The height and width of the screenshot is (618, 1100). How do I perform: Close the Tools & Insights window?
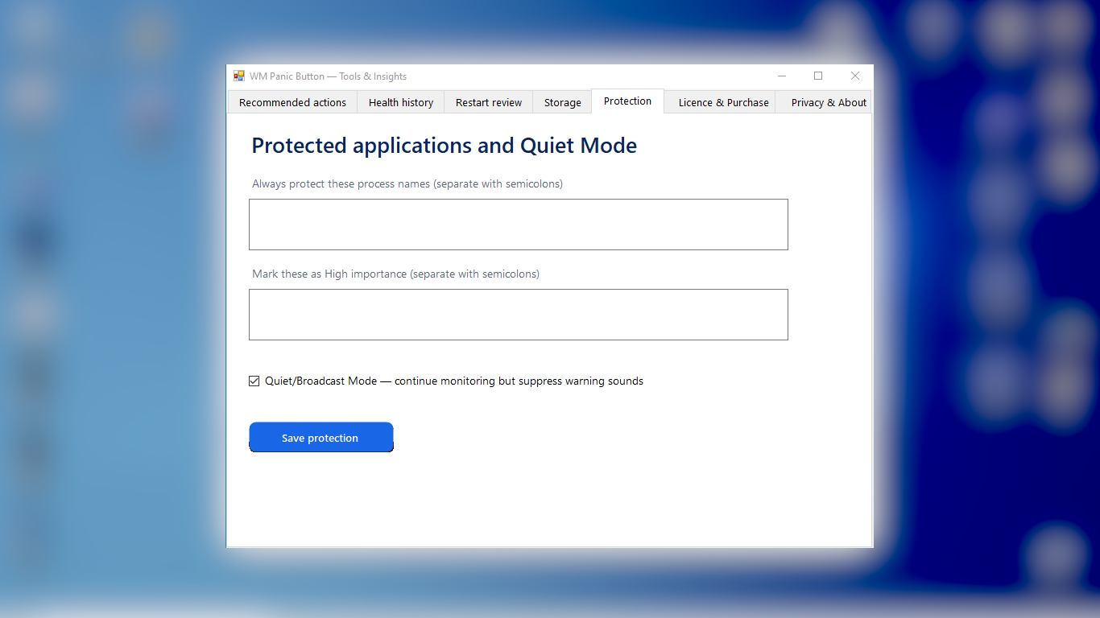click(x=855, y=76)
